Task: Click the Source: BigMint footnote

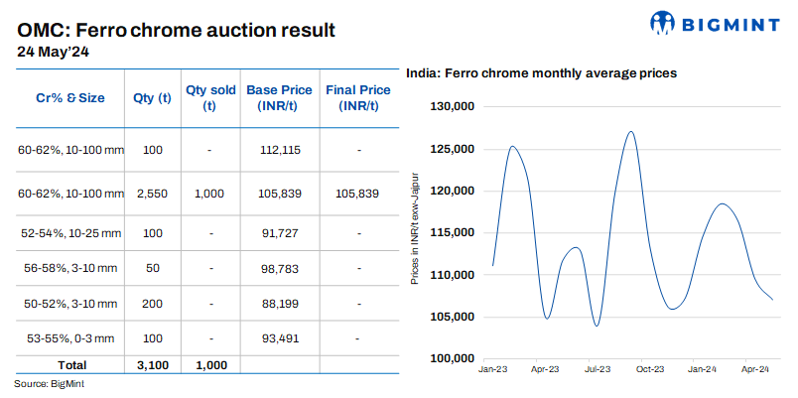Action: click(49, 383)
